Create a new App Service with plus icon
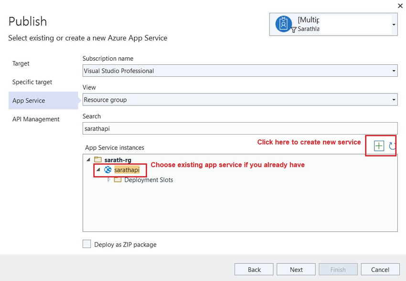Viewport: 406px width, 281px height. 379,146
